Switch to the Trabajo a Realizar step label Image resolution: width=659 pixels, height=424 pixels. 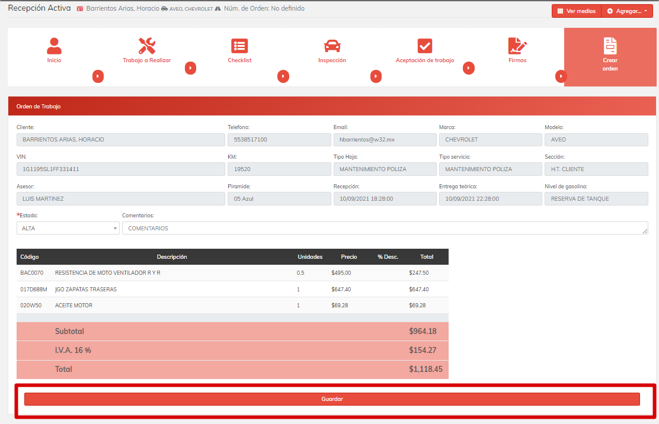(x=146, y=60)
